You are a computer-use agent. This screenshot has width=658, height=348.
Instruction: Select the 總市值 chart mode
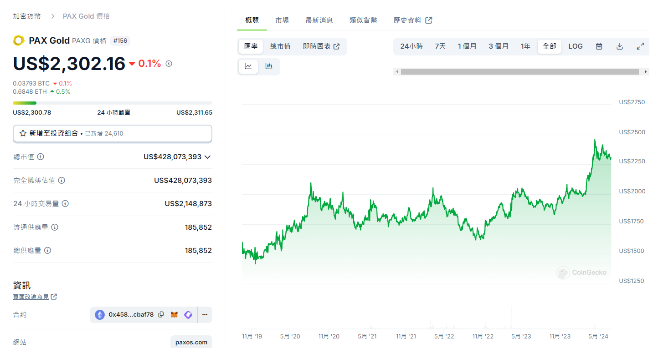pyautogui.click(x=280, y=46)
